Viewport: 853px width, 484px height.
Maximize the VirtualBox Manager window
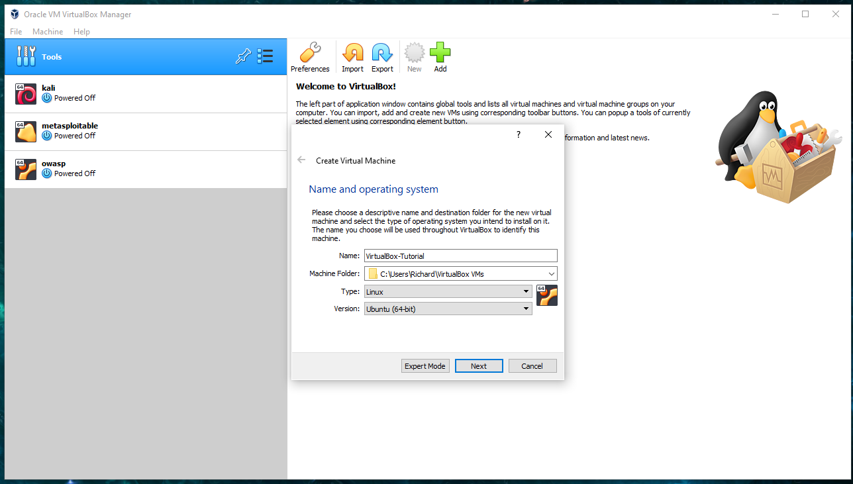pyautogui.click(x=805, y=14)
